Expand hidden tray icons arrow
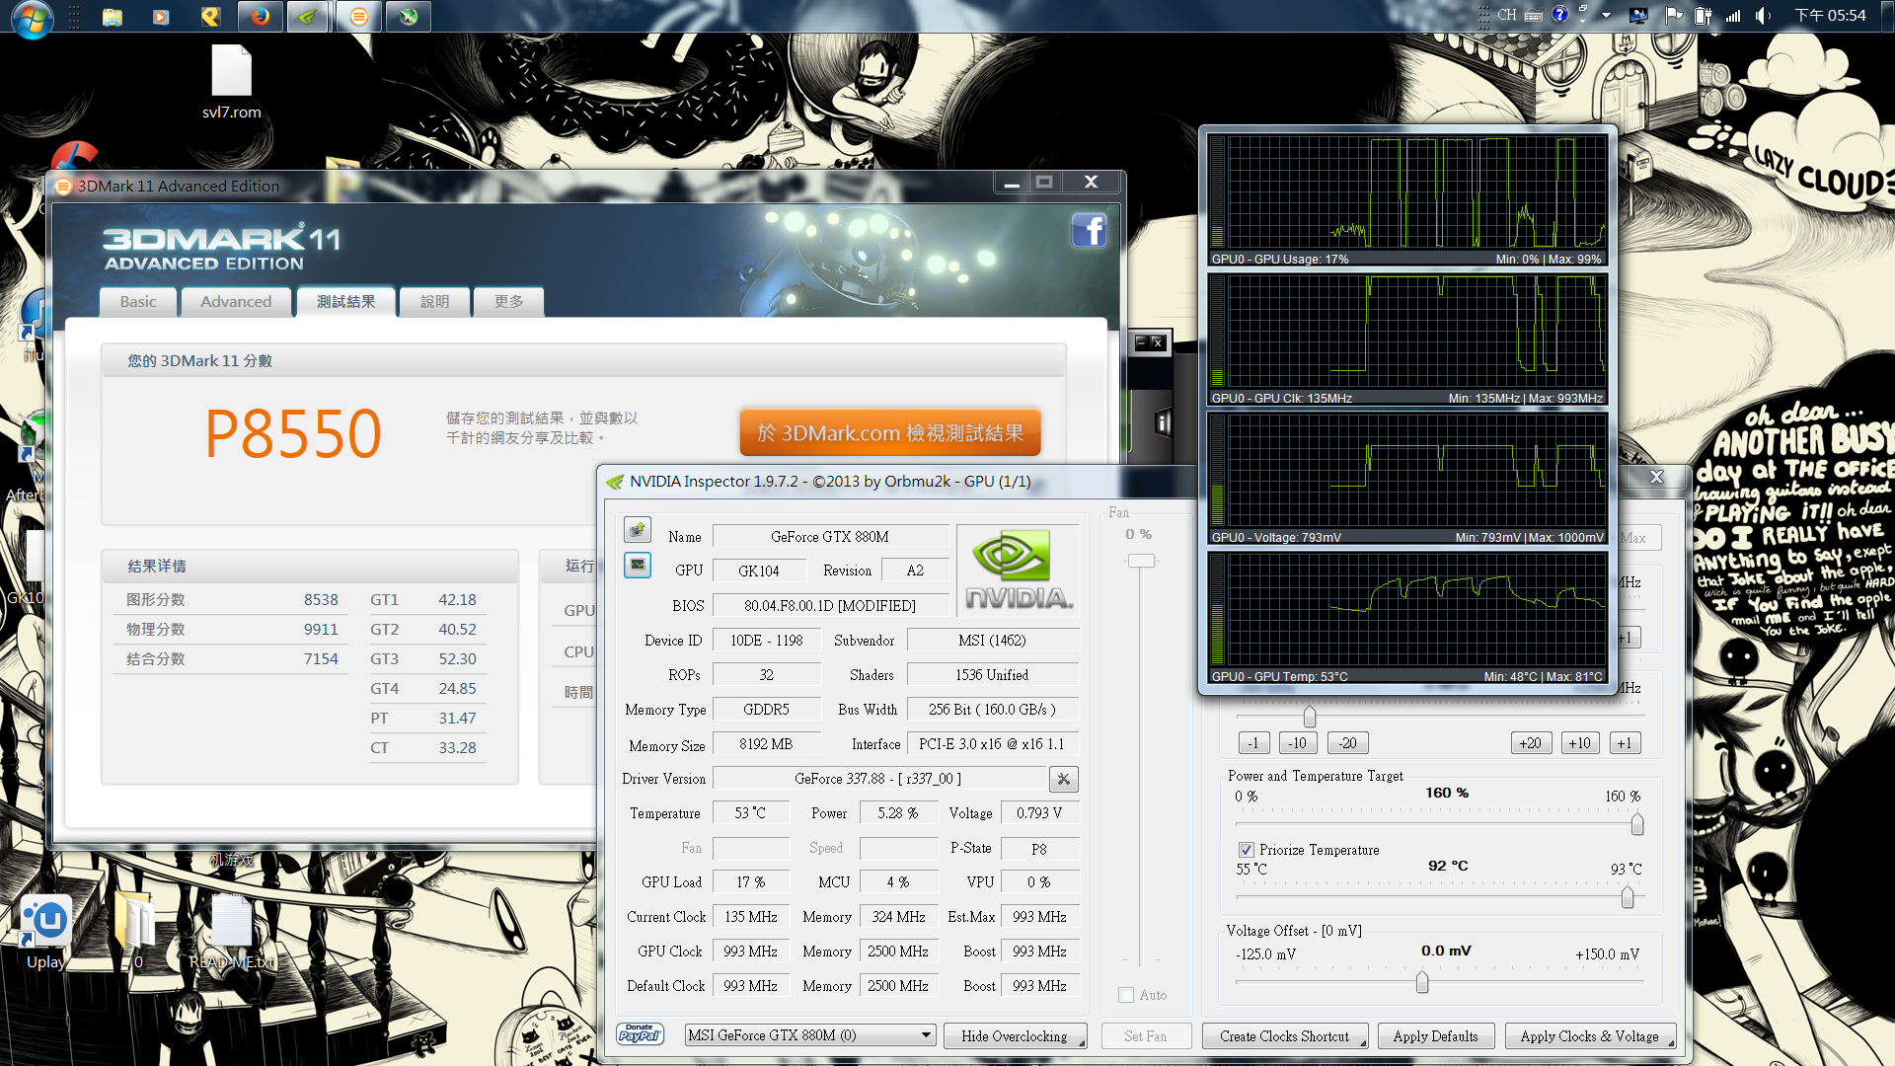The width and height of the screenshot is (1895, 1066). pyautogui.click(x=1606, y=16)
